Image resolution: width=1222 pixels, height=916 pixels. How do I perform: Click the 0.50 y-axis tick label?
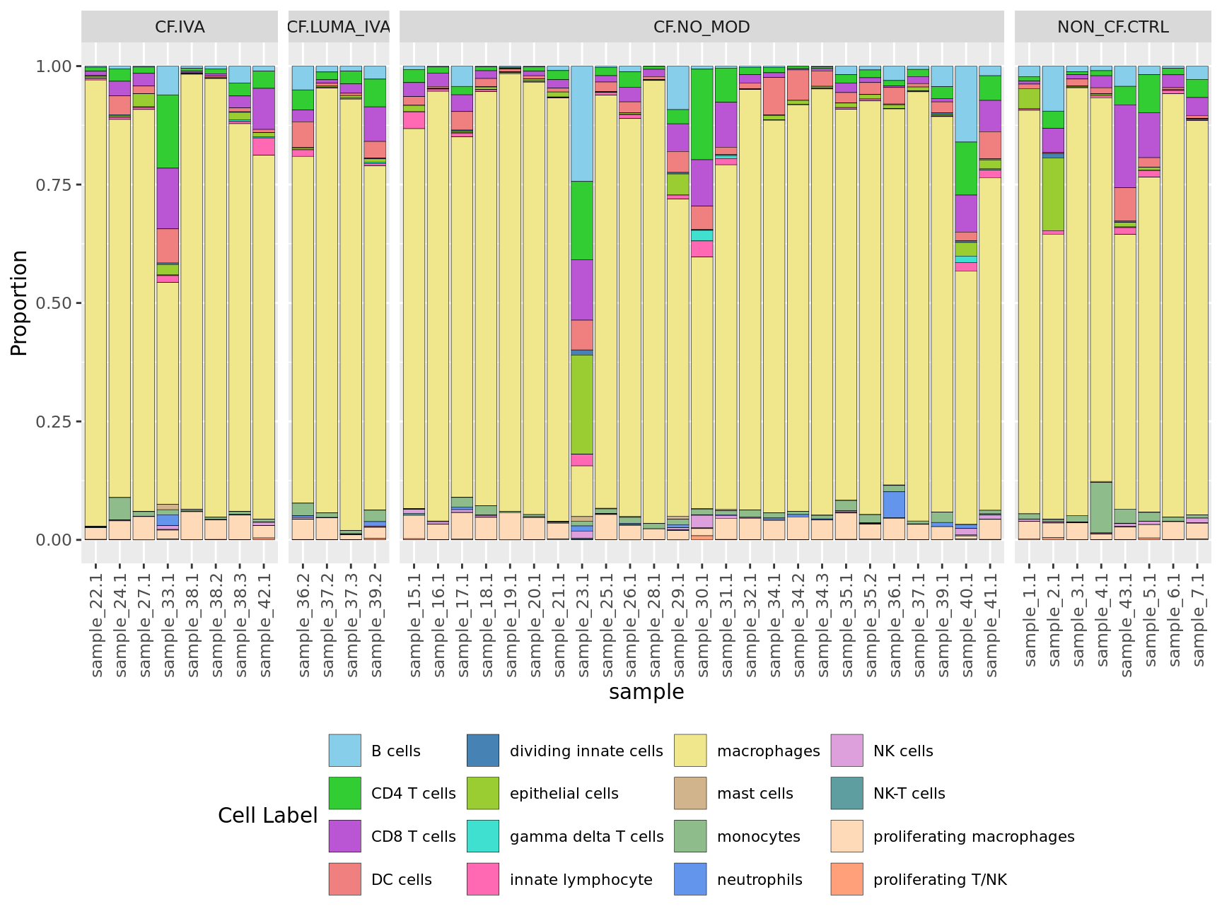(x=54, y=303)
